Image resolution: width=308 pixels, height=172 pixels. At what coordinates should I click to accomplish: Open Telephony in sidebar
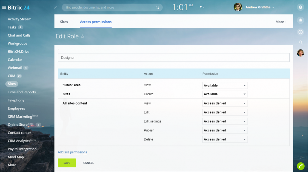[x=16, y=100]
